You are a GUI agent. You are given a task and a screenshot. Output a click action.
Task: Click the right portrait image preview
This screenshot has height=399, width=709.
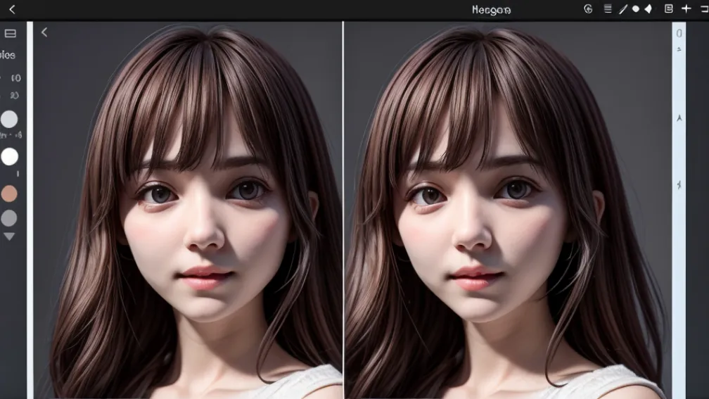(506, 211)
